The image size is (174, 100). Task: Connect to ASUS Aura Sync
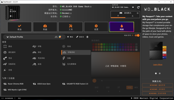[x=42, y=84]
